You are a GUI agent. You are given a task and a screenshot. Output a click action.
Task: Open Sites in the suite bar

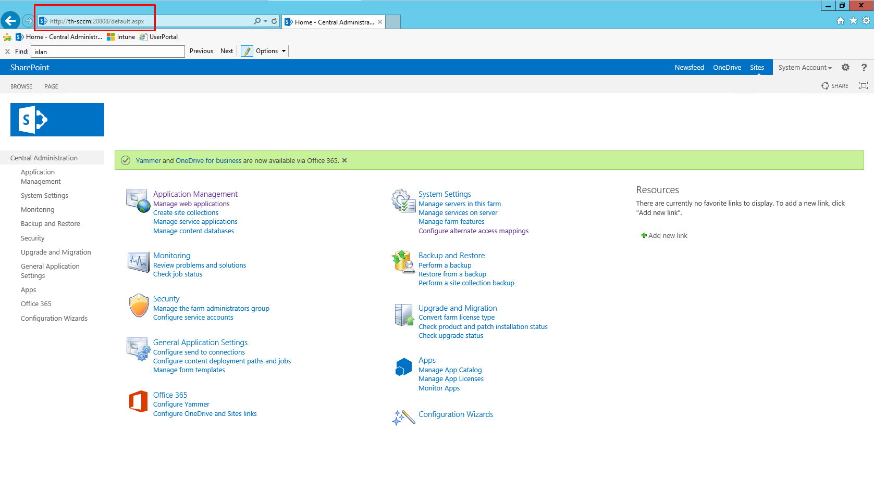(x=757, y=68)
